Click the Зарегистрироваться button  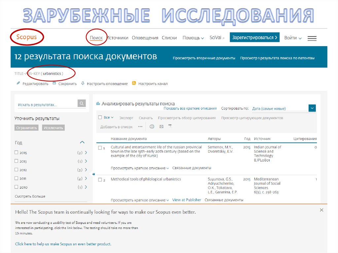(254, 38)
